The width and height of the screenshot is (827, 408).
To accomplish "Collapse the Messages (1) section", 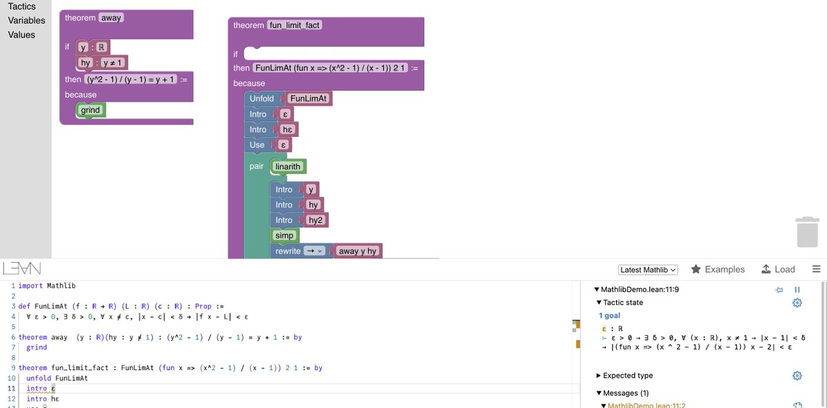I will click(x=598, y=393).
